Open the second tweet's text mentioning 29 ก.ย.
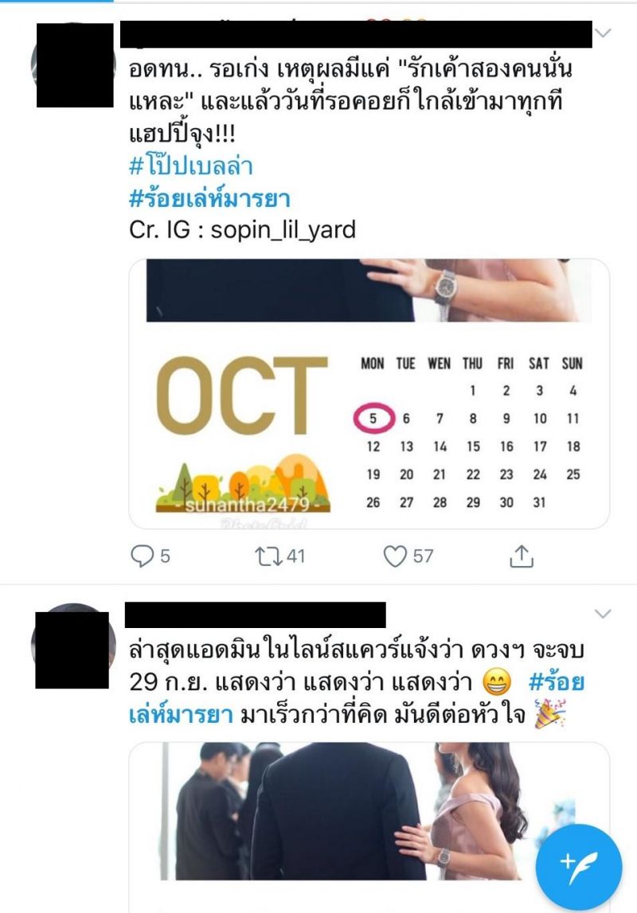Viewport: 637px width, 913px height. 357,682
